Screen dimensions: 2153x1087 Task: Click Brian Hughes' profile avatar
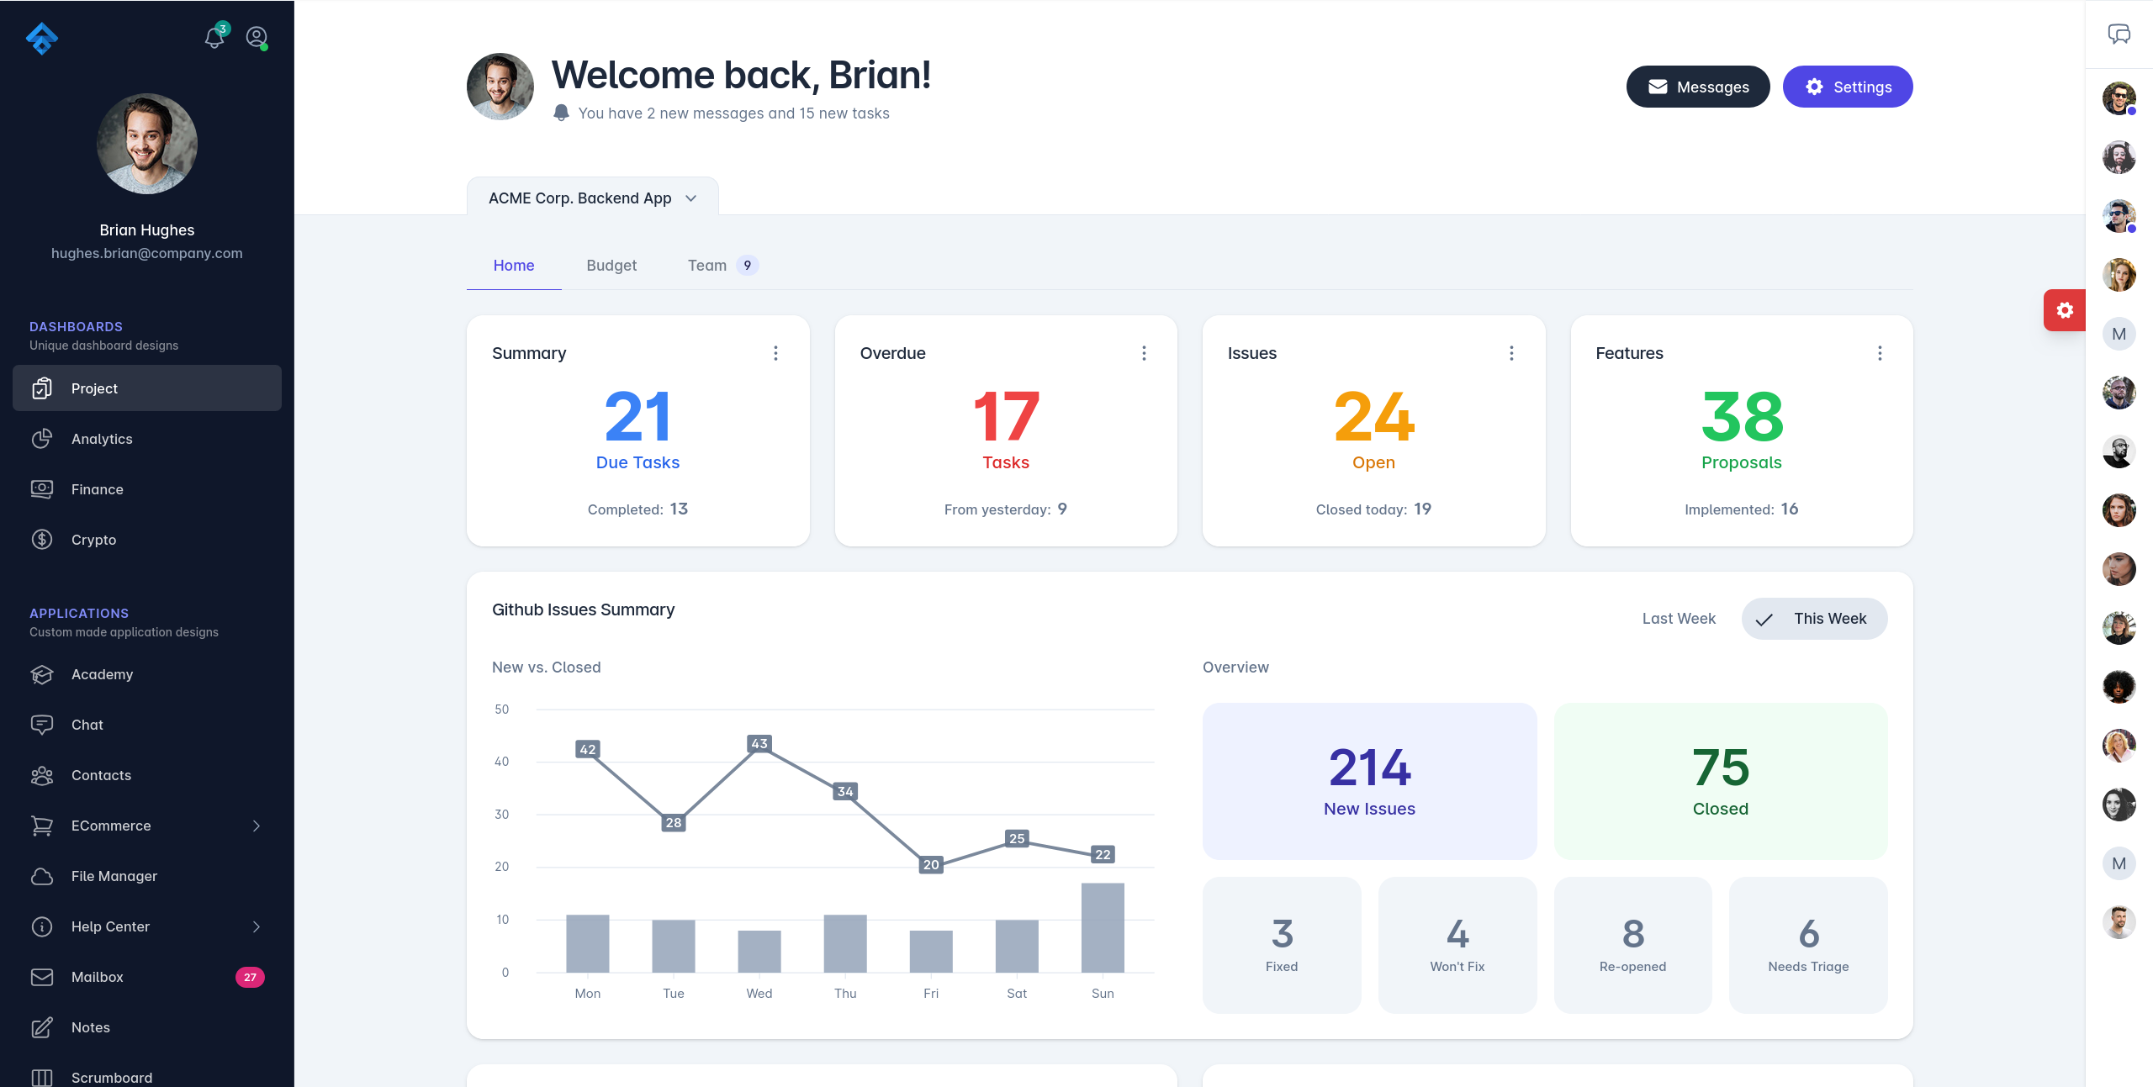147,144
